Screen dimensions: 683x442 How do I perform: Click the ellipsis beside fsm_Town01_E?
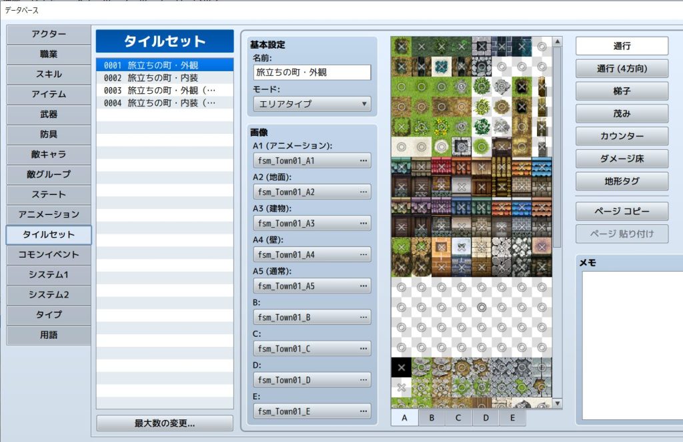[x=363, y=411]
